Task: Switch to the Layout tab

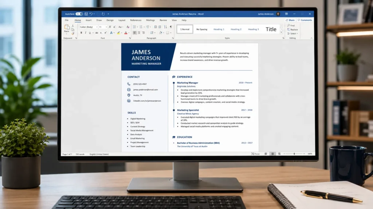Action: click(x=122, y=20)
